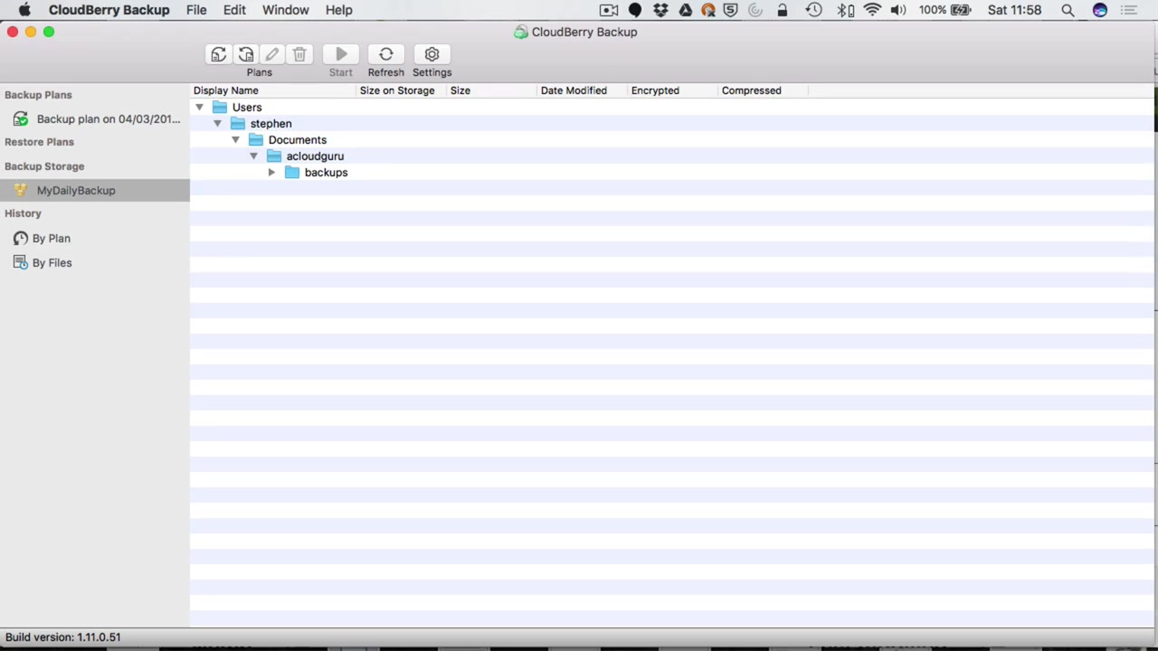The width and height of the screenshot is (1158, 651).
Task: Click the screen recording camera menu bar icon
Action: [609, 10]
